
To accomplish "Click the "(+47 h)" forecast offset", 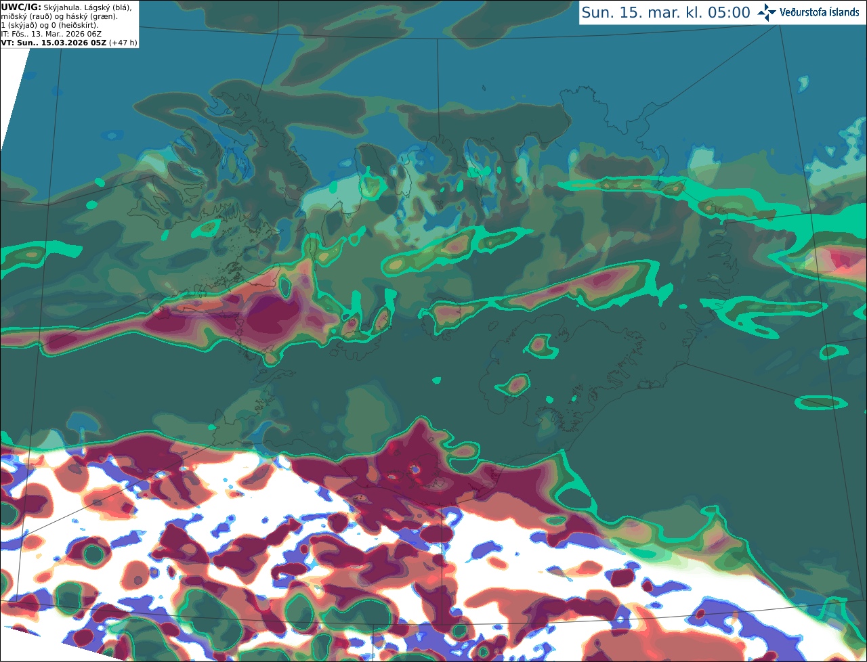I will (123, 43).
